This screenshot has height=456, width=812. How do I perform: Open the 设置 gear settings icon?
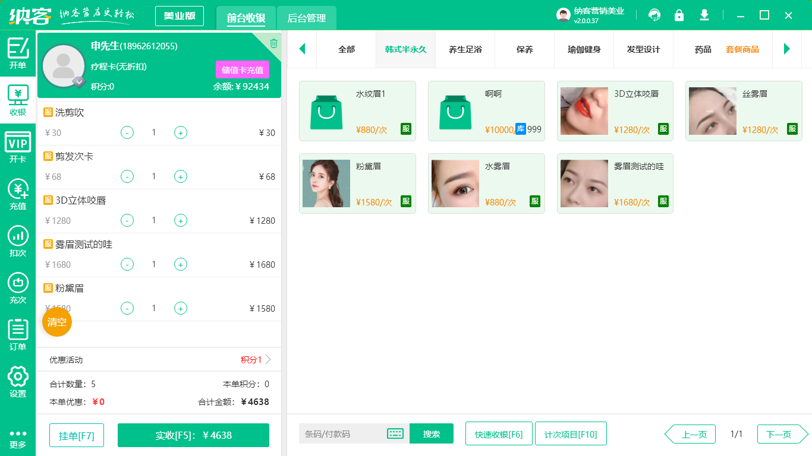pyautogui.click(x=18, y=381)
